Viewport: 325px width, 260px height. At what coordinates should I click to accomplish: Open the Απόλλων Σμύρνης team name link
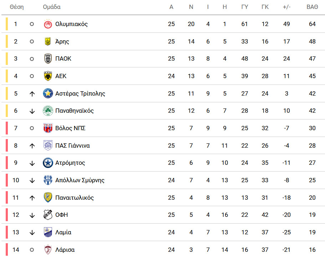click(80, 180)
